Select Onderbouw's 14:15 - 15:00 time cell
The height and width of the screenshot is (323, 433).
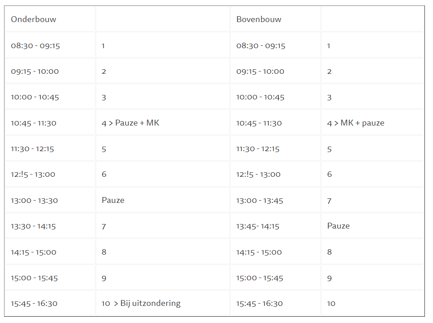[x=34, y=252]
